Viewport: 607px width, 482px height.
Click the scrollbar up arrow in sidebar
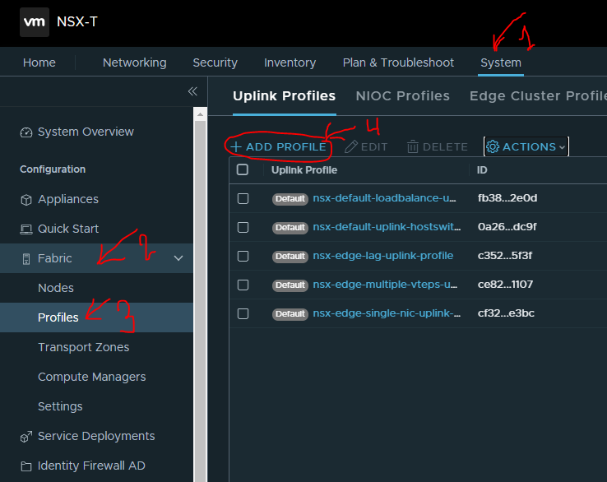[x=200, y=114]
